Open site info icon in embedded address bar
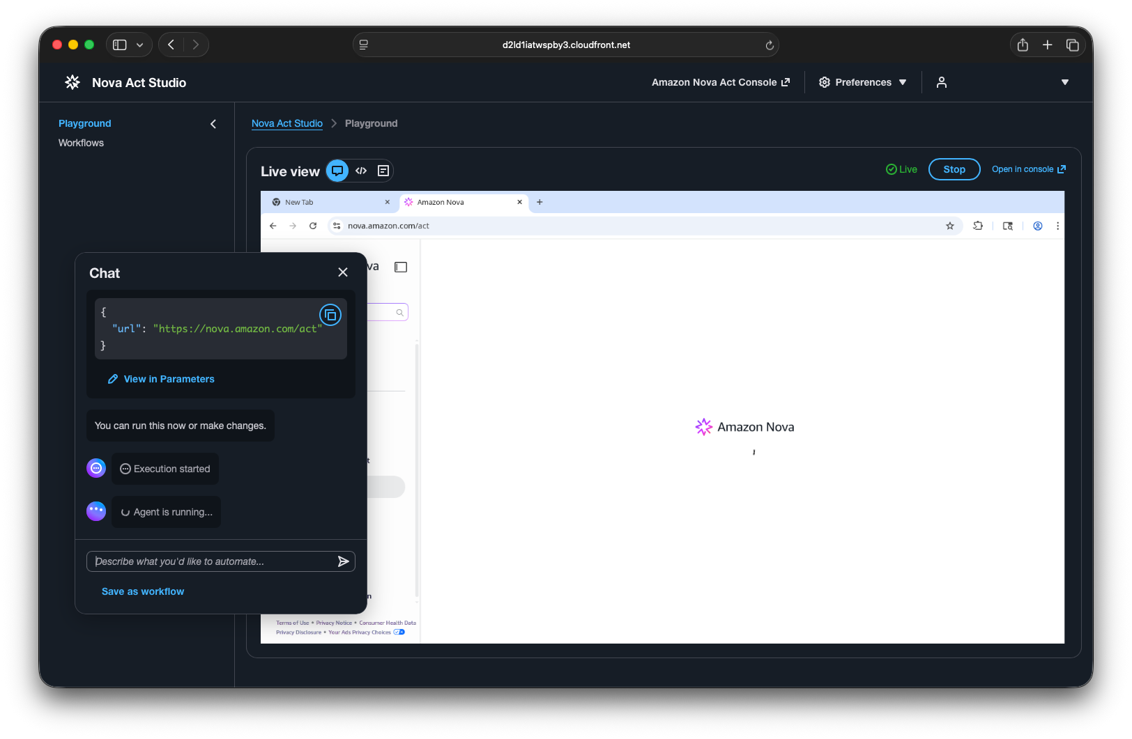 click(x=337, y=226)
